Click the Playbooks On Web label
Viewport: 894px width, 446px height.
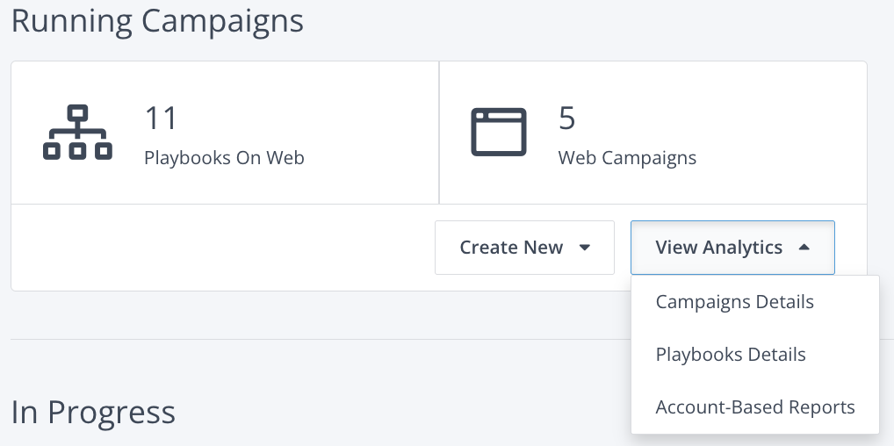(224, 158)
